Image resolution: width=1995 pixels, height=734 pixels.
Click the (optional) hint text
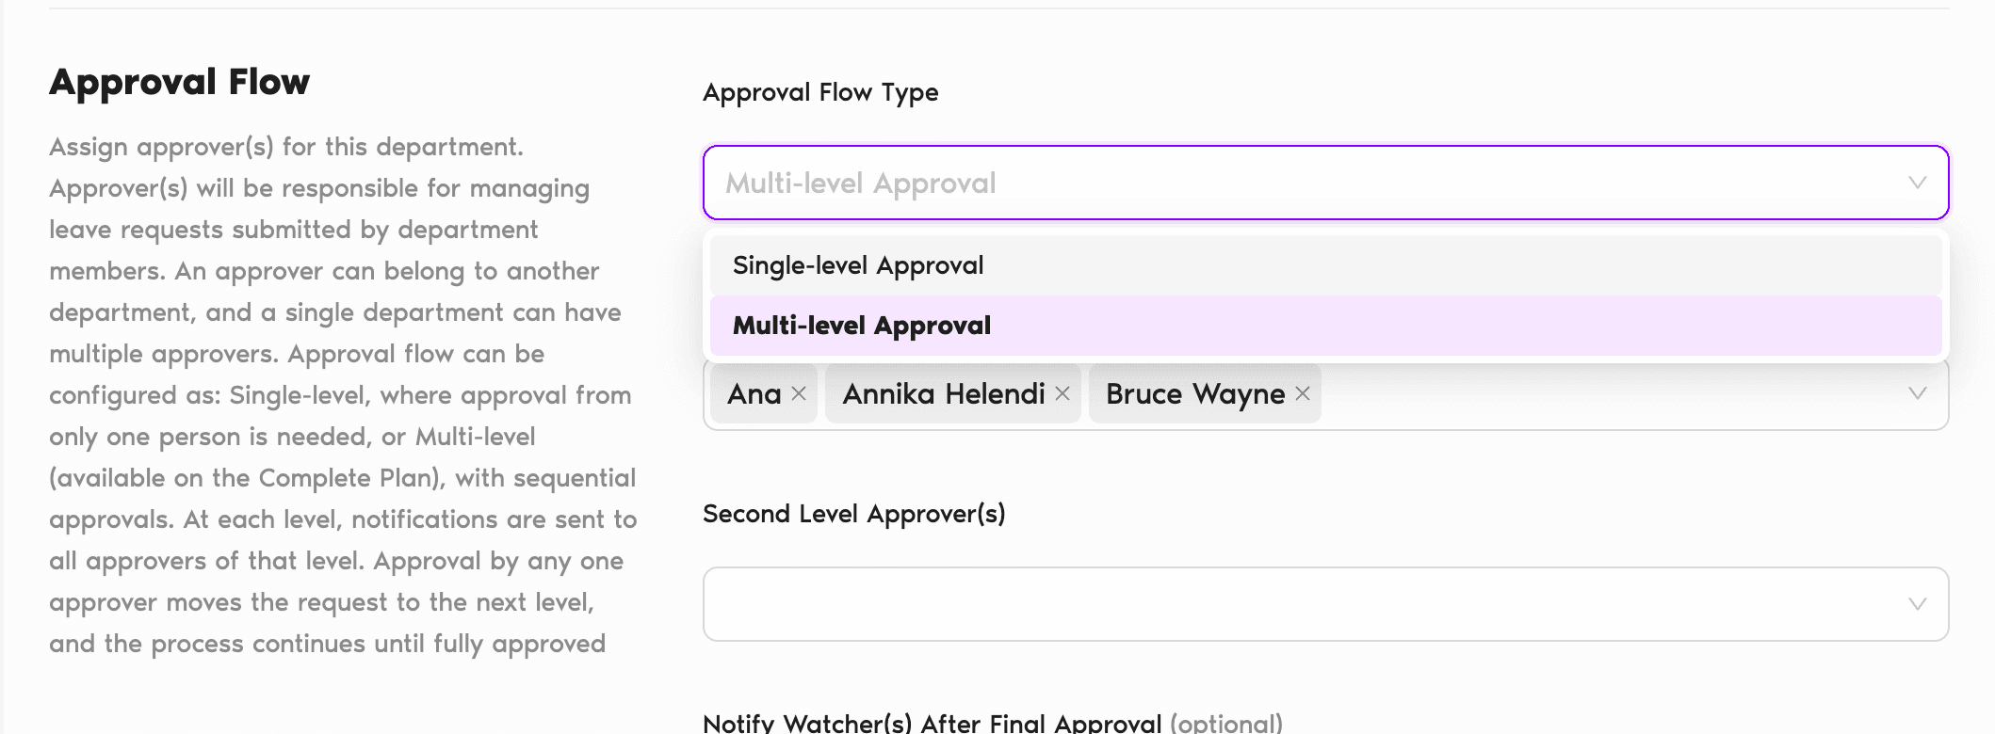click(x=1225, y=723)
